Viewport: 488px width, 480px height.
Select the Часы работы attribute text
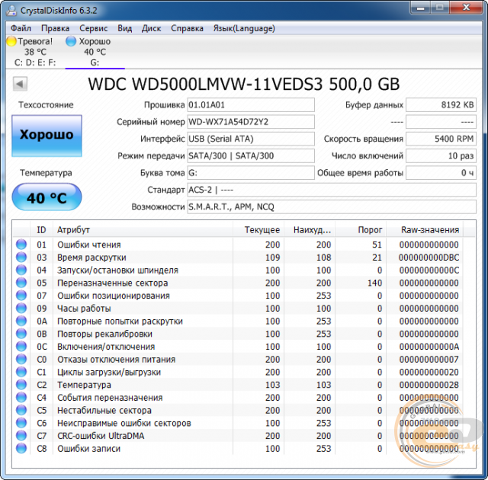(x=84, y=309)
